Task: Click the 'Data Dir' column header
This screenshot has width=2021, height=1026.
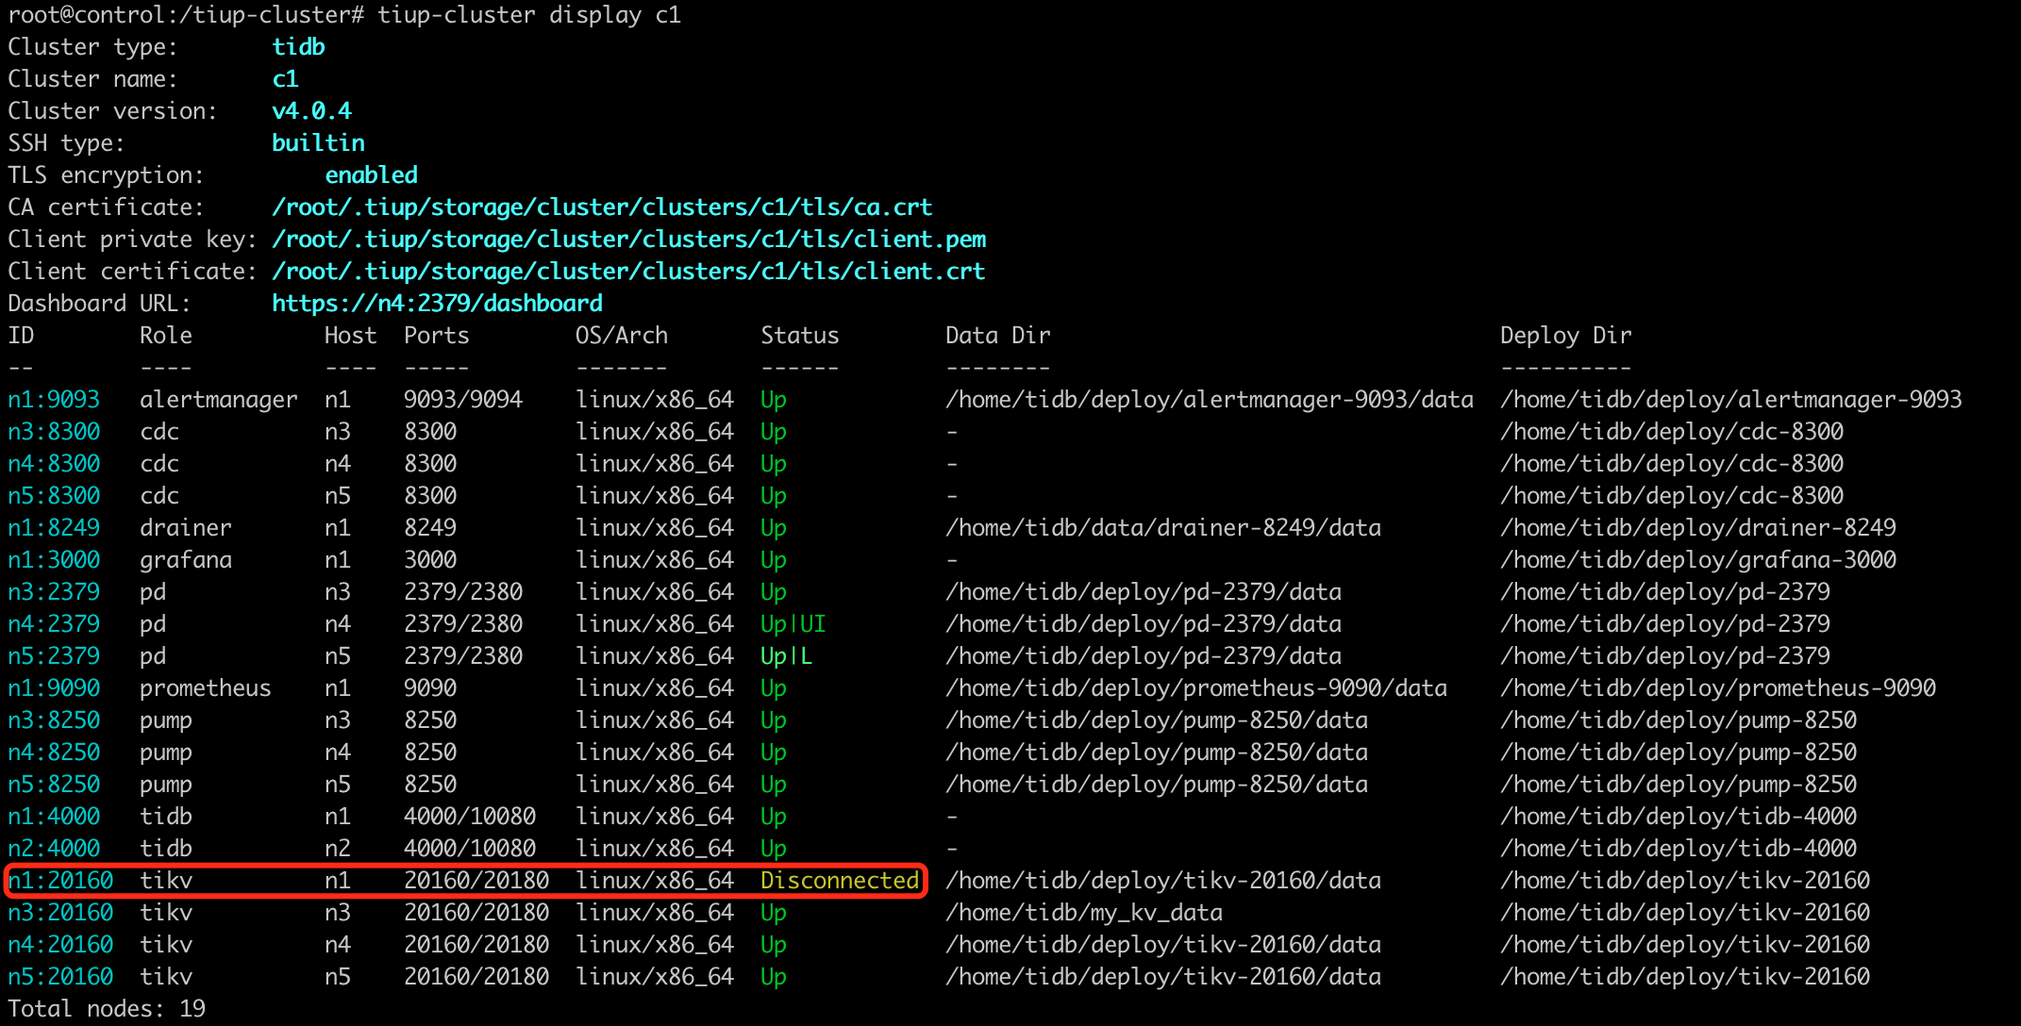Action: [997, 336]
